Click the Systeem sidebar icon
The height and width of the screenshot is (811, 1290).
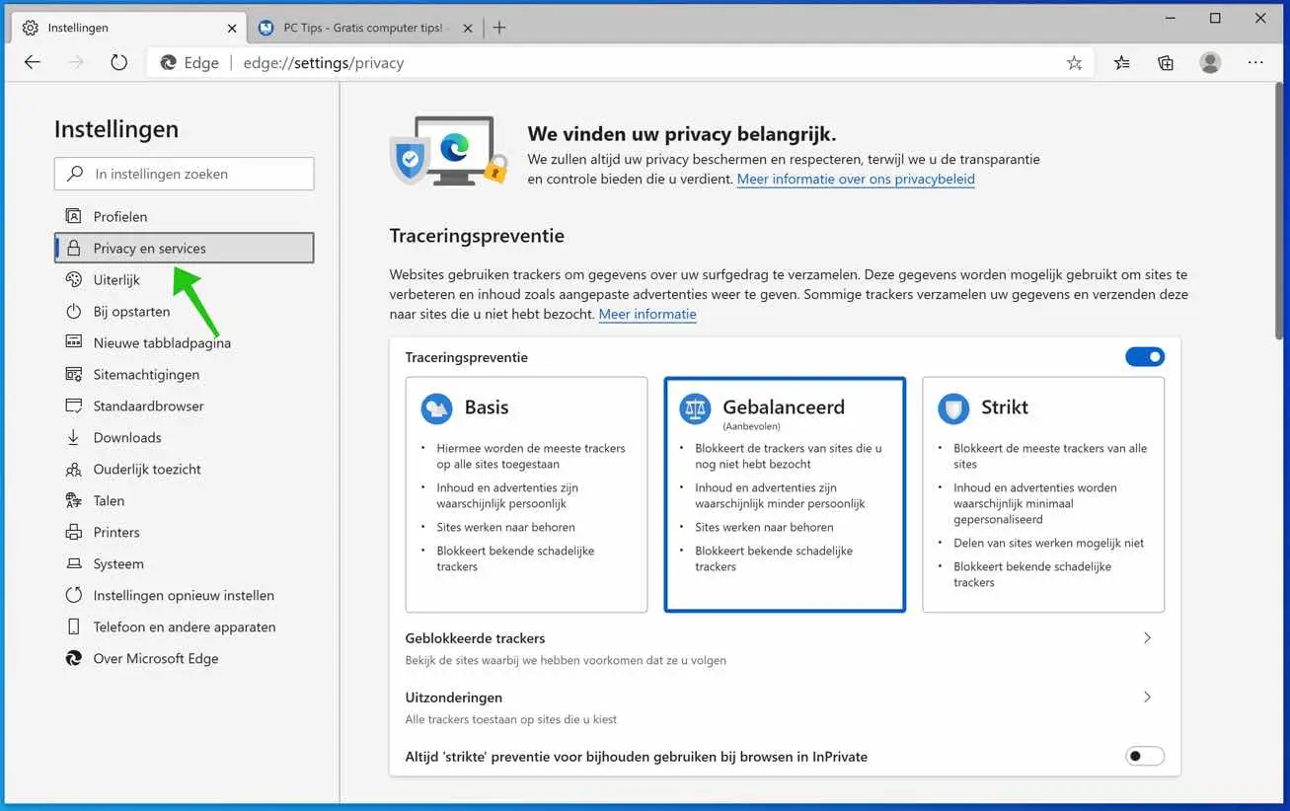pos(73,563)
